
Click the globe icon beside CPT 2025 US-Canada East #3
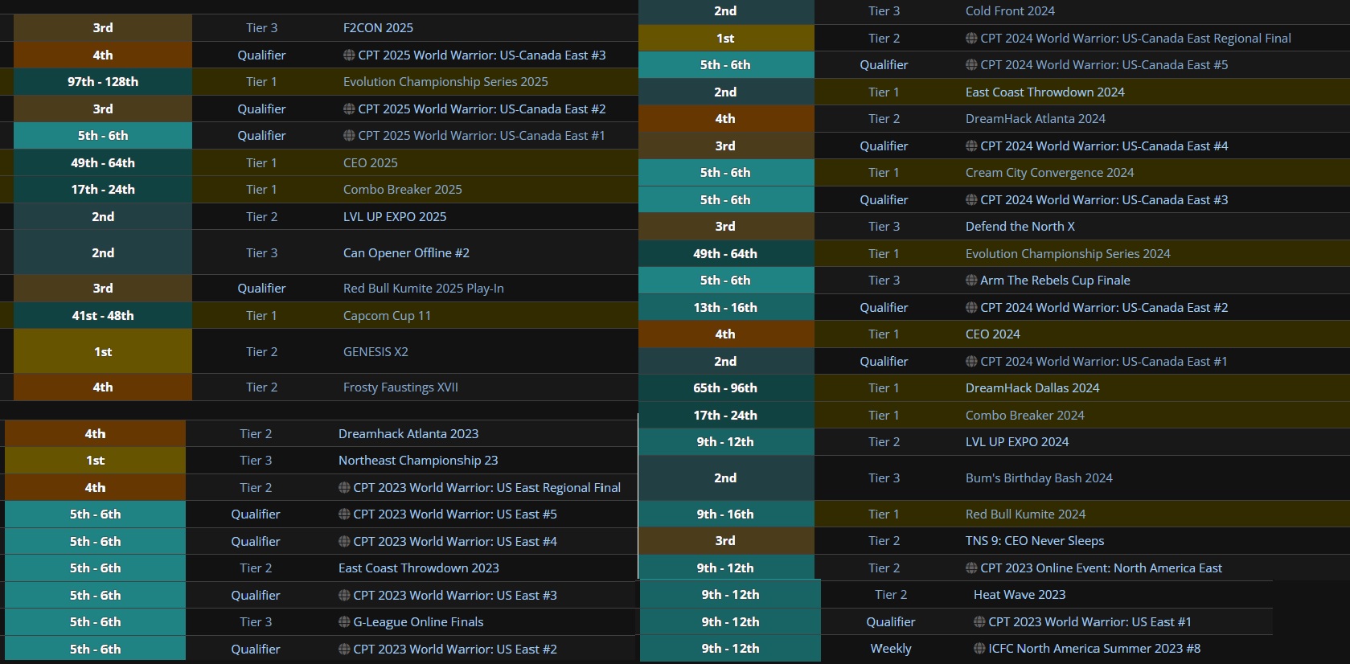(349, 55)
